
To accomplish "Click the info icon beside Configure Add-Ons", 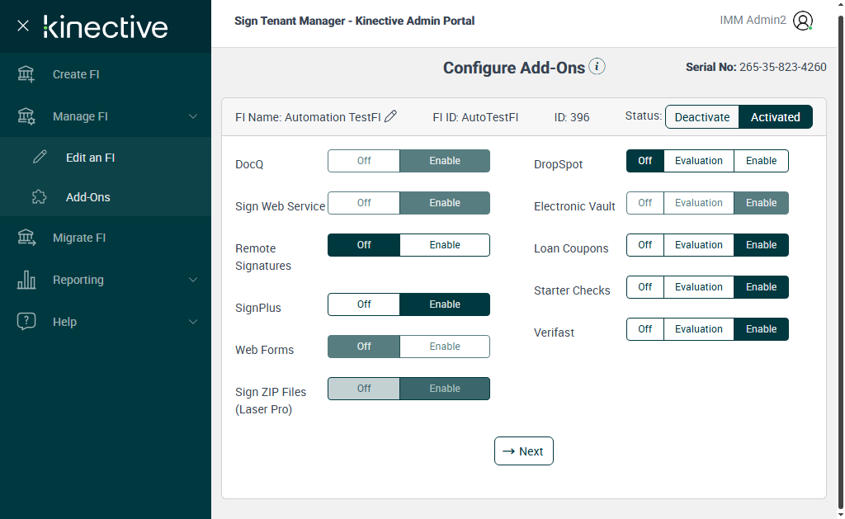I will tap(597, 66).
